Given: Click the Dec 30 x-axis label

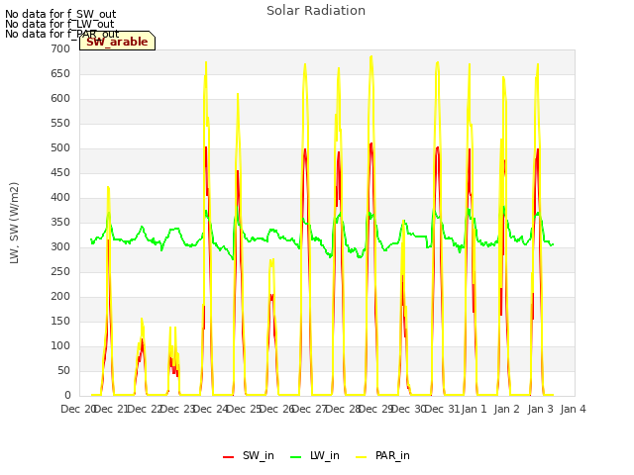Looking at the screenshot, I should pyautogui.click(x=409, y=409).
